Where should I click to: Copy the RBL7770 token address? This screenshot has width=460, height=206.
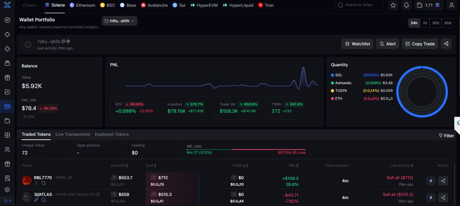pos(70,178)
